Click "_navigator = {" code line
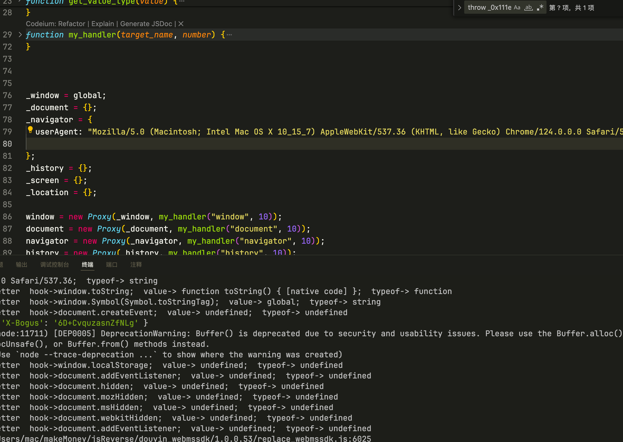 click(x=59, y=120)
